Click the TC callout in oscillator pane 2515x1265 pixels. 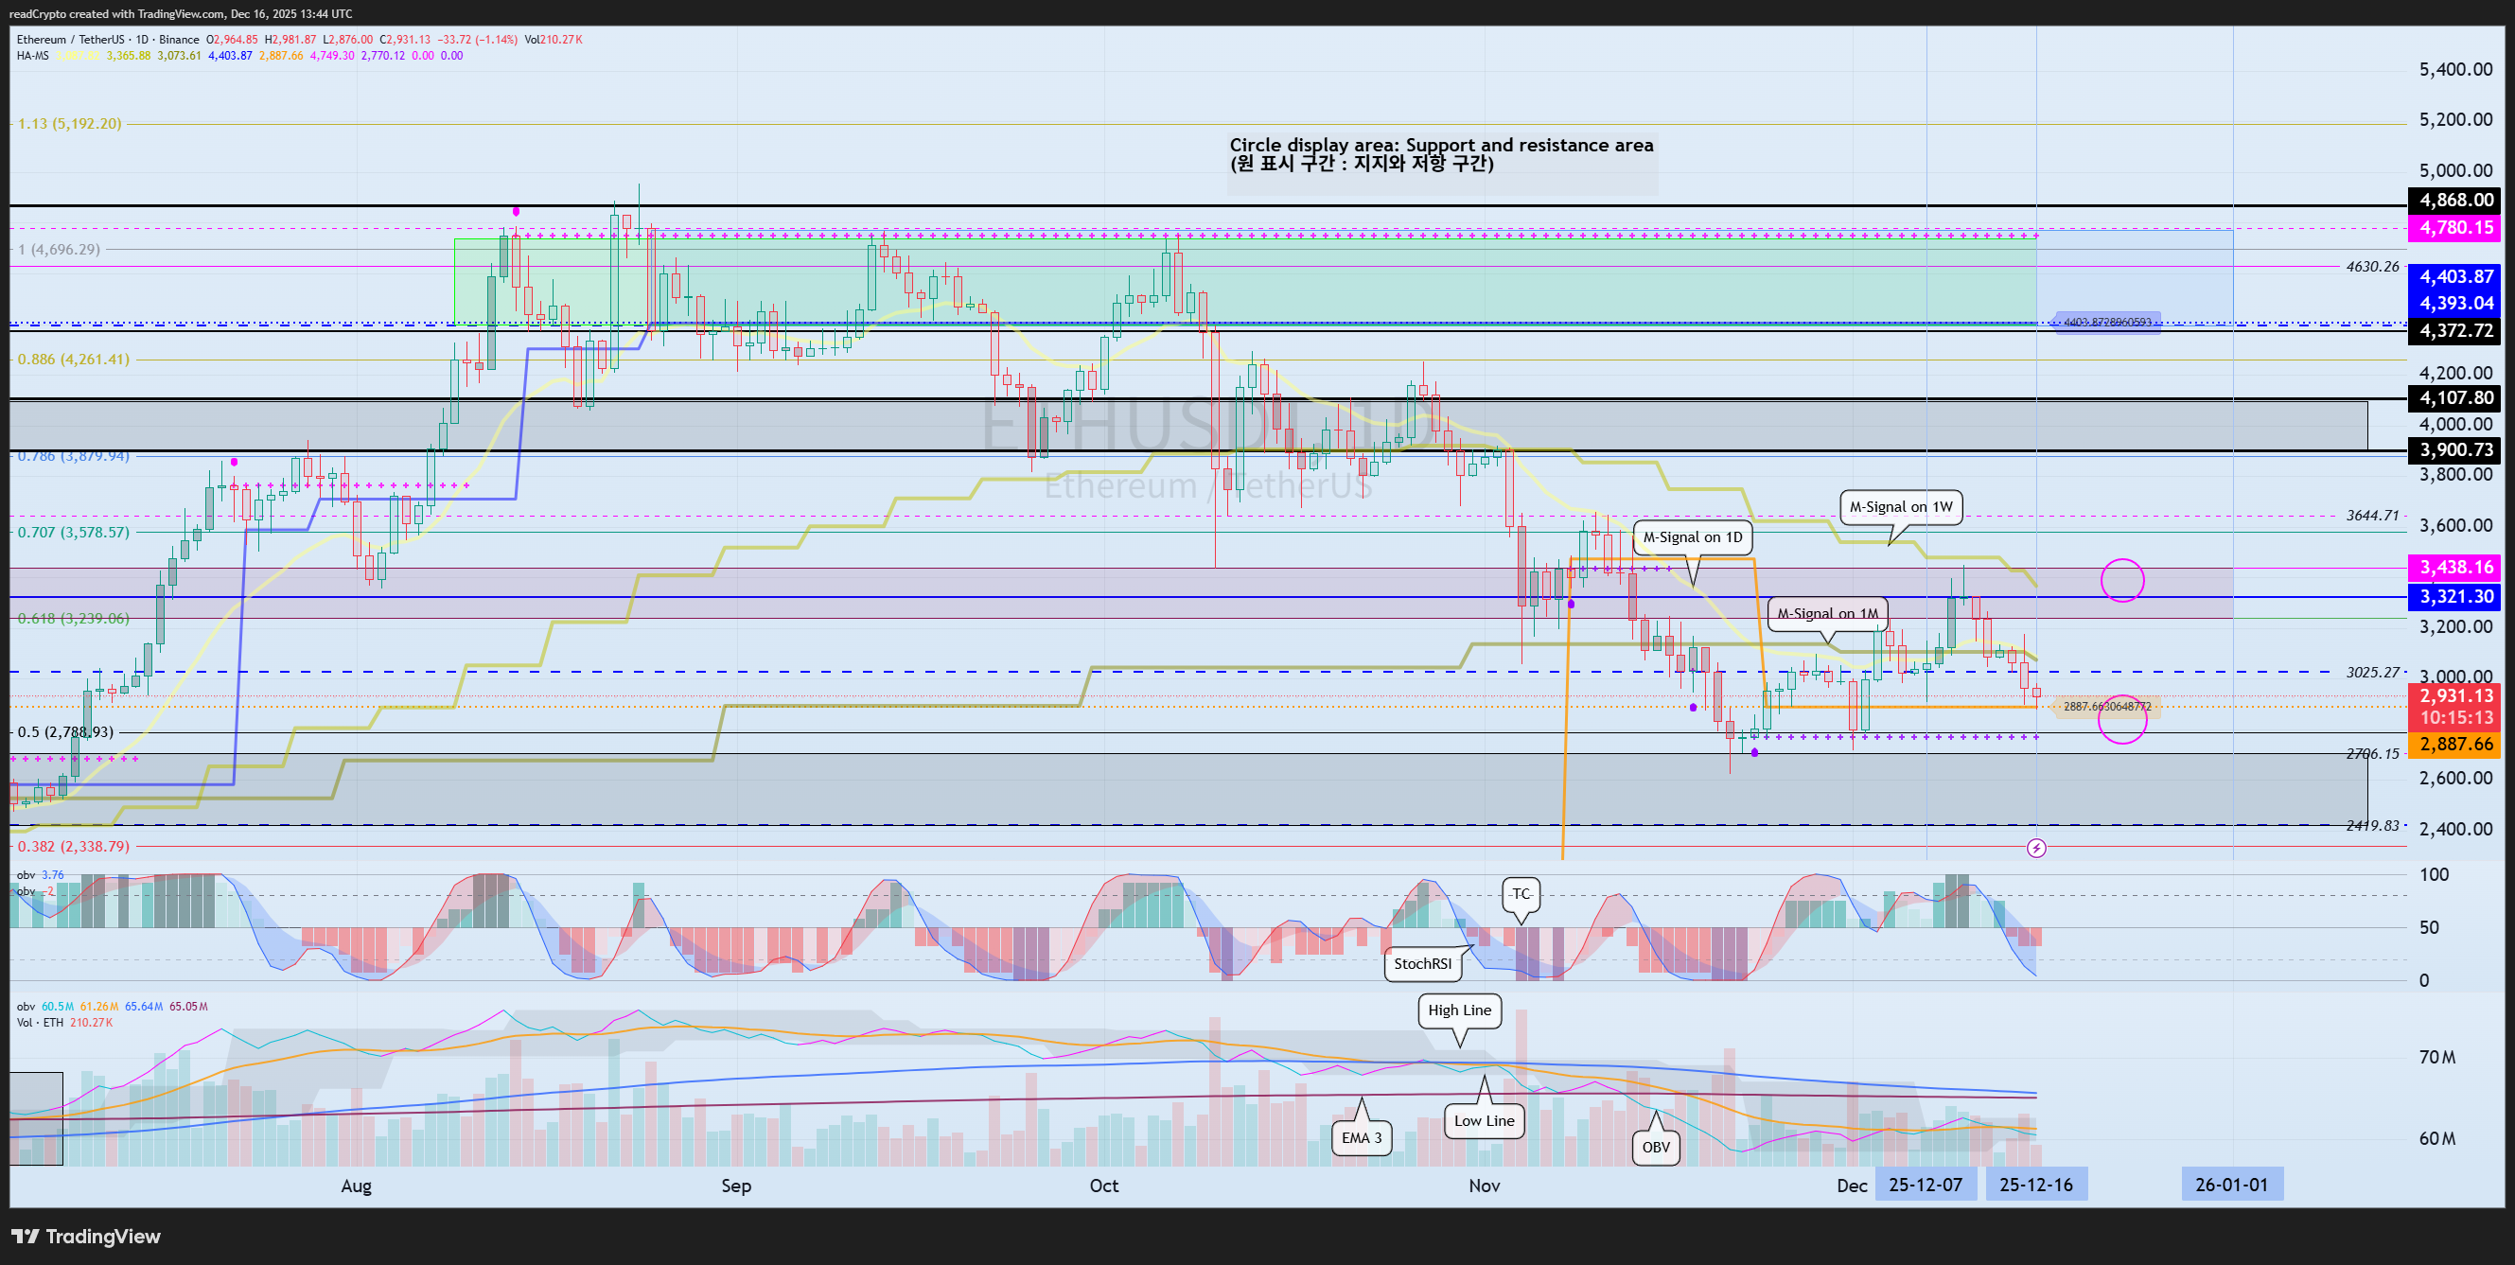tap(1521, 893)
